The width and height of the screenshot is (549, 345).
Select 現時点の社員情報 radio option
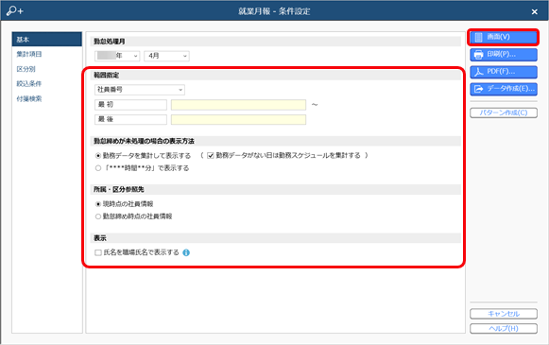(x=98, y=204)
